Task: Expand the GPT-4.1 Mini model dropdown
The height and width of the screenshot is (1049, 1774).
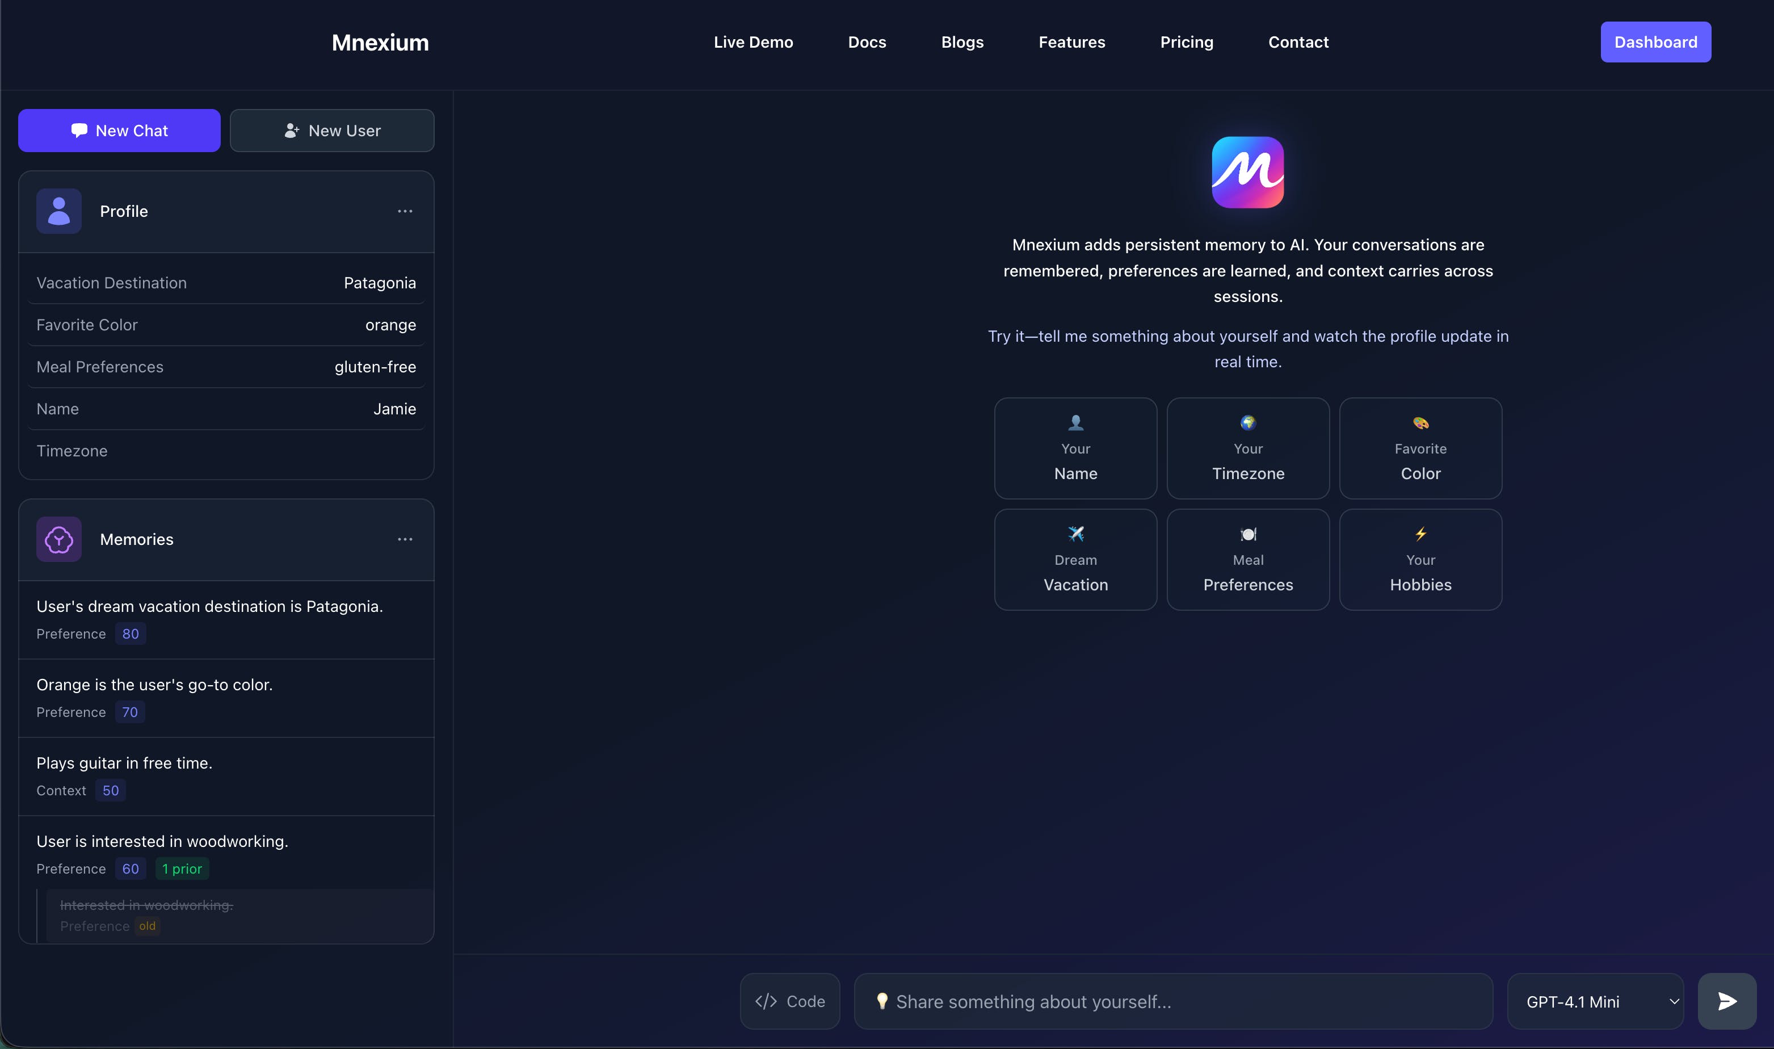Action: coord(1595,1002)
